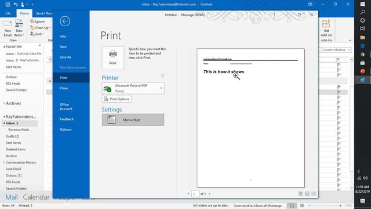Click the help question mark in message window
Screen dimensions: 371x209
[274, 15]
